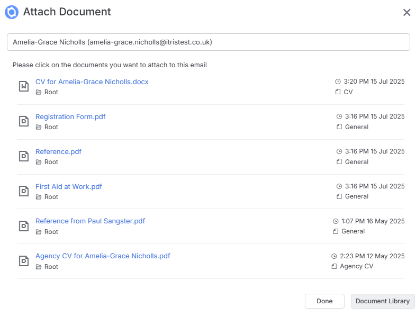The width and height of the screenshot is (416, 316).
Task: Click the category icon in Reference.pdf row
Action: click(x=339, y=161)
